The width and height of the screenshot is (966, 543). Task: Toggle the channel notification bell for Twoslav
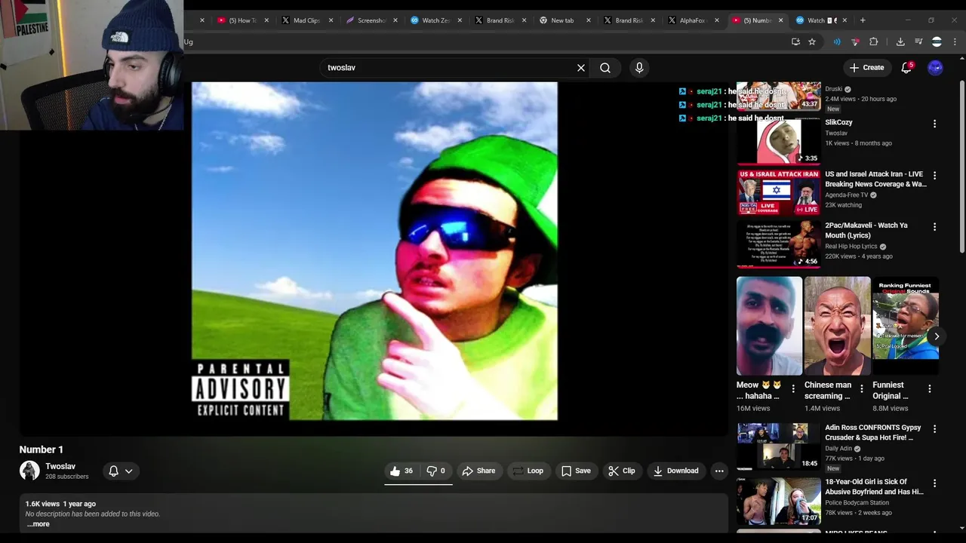(x=120, y=471)
